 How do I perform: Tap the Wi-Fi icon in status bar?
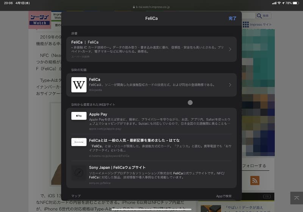point(279,3)
